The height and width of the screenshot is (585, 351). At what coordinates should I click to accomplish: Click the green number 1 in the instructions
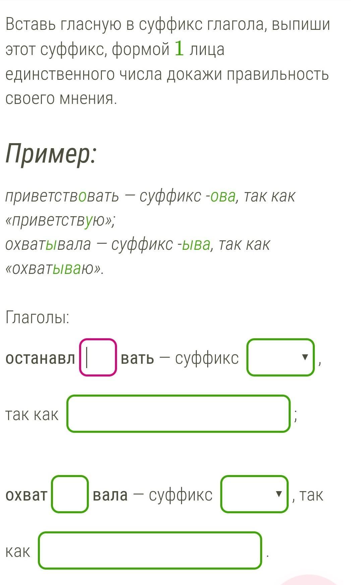click(x=179, y=49)
